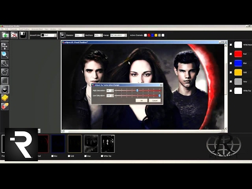Click the white active channel swatch in toolbar

145,35
